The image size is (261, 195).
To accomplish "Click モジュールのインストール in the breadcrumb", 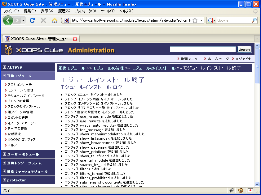I will pyautogui.click(x=153, y=68).
